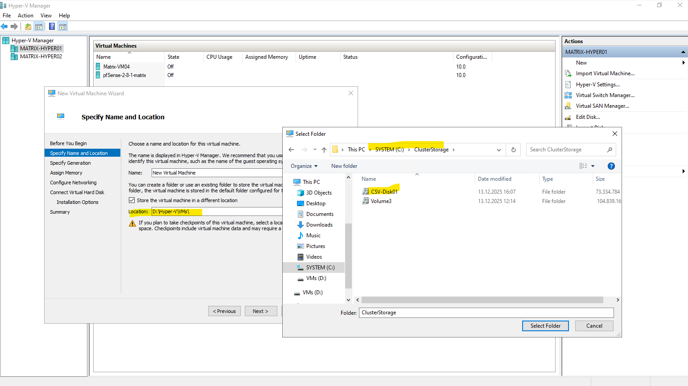Image resolution: width=688 pixels, height=386 pixels.
Task: Click the magnifier icon in Search ClusterStorage
Action: (610, 150)
